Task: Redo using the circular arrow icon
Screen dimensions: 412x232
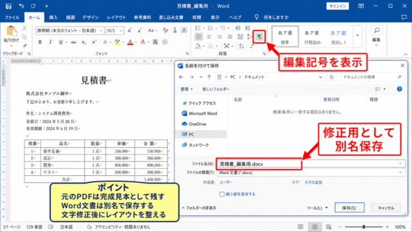Action: tap(33, 6)
